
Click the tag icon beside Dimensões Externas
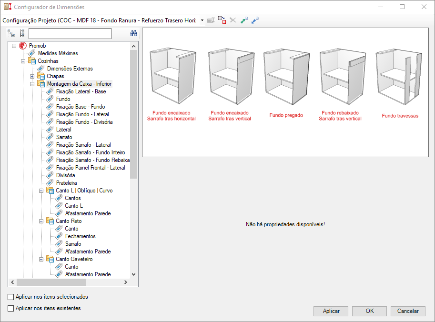coord(41,69)
